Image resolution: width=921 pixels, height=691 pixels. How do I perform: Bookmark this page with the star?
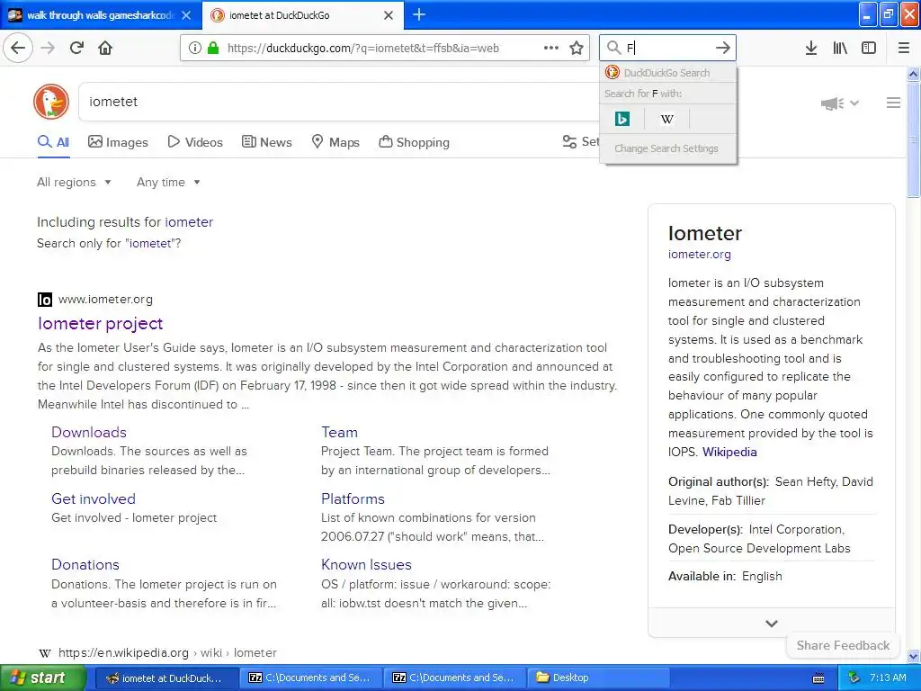pyautogui.click(x=577, y=48)
